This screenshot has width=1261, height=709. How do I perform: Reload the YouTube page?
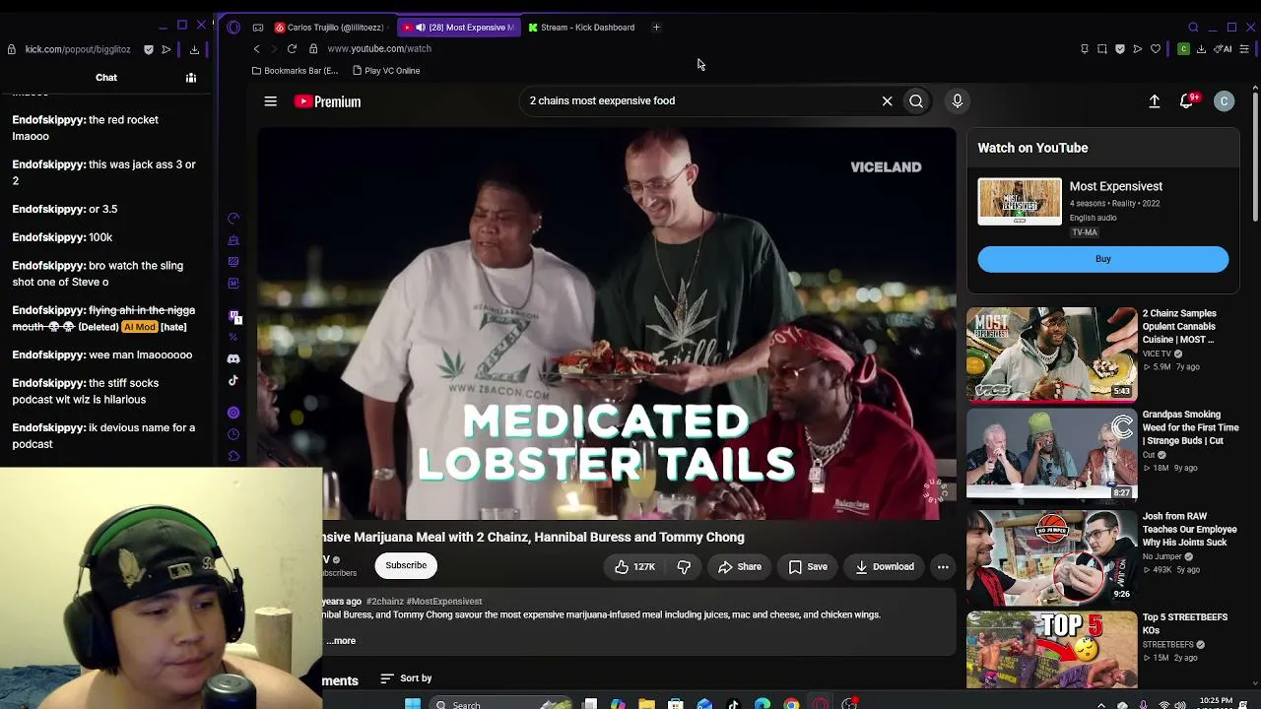pos(292,49)
